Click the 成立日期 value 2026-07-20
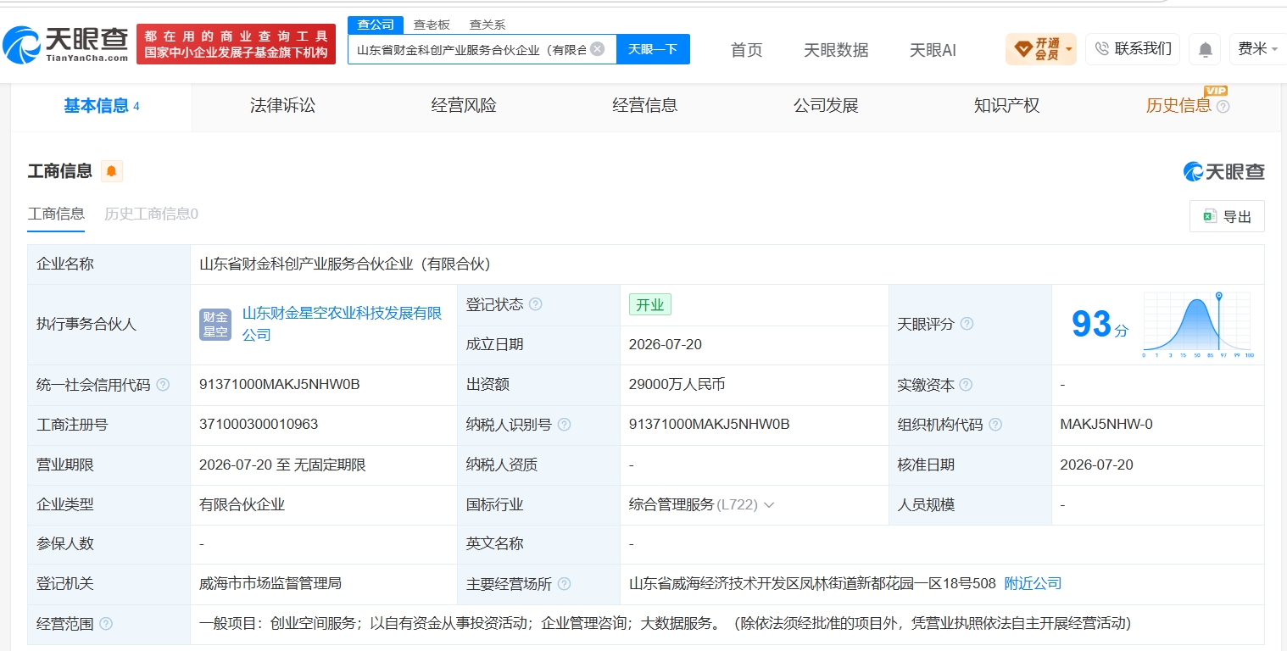This screenshot has height=651, width=1287. click(666, 345)
